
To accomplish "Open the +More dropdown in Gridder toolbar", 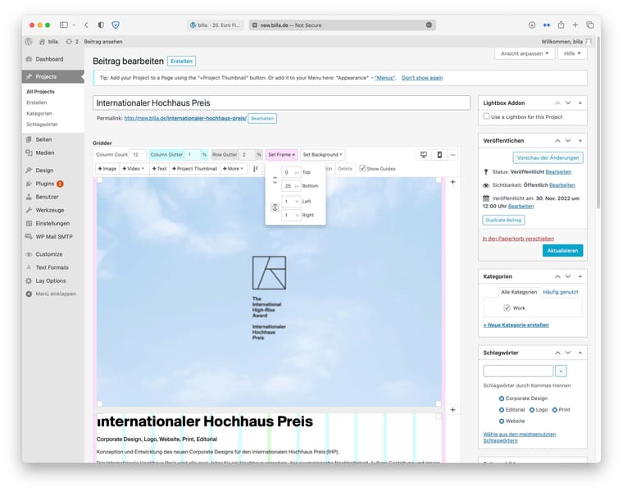I will [234, 169].
